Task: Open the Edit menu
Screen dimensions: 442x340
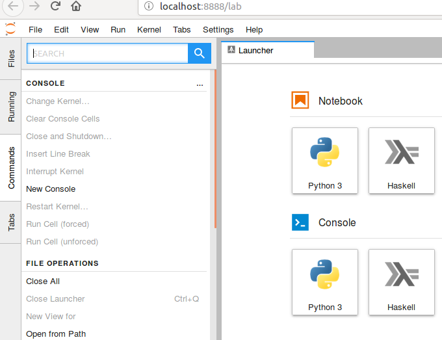Action: [x=61, y=30]
